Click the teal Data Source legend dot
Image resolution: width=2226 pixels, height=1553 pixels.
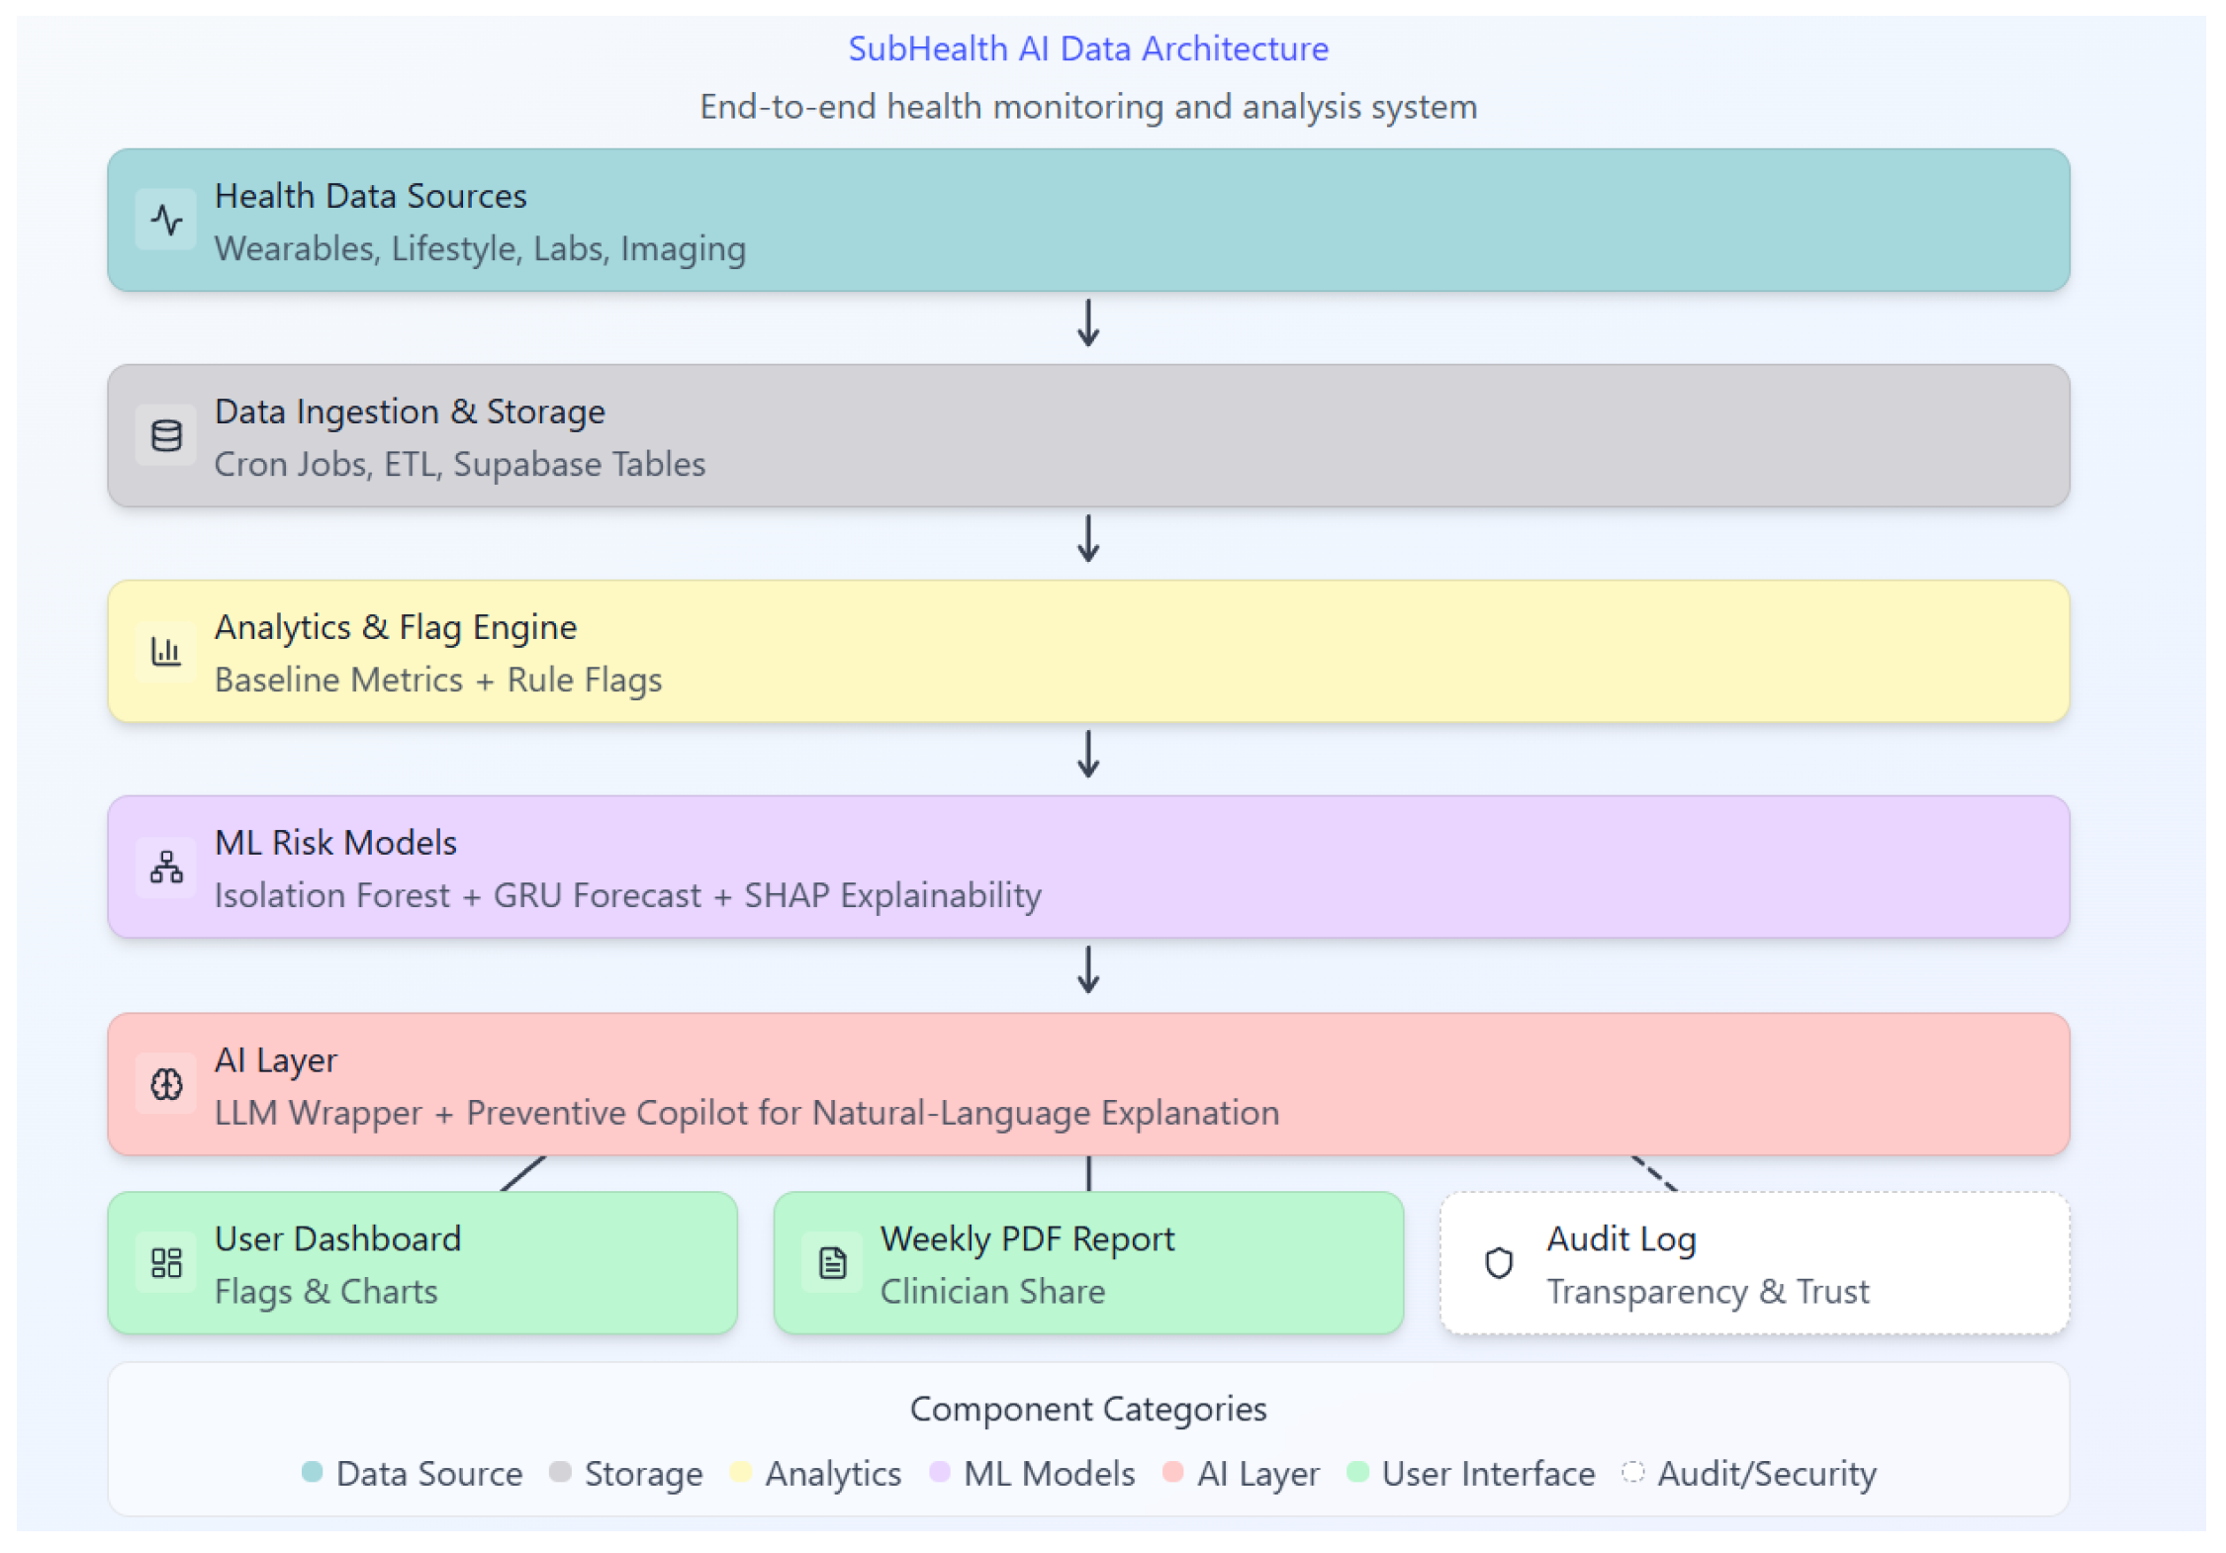(x=312, y=1471)
